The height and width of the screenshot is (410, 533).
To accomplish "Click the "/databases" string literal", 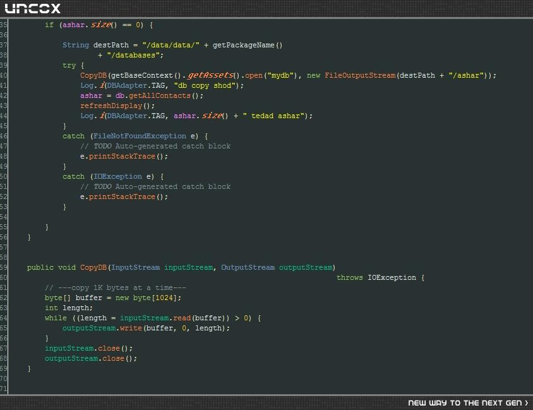I will click(134, 55).
